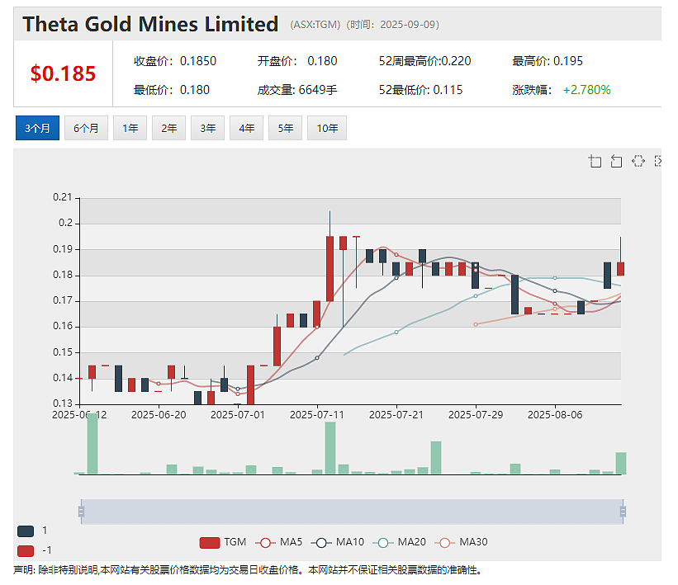The height and width of the screenshot is (585, 678).
Task: Click the 0.17 y-axis label
Action: click(62, 300)
